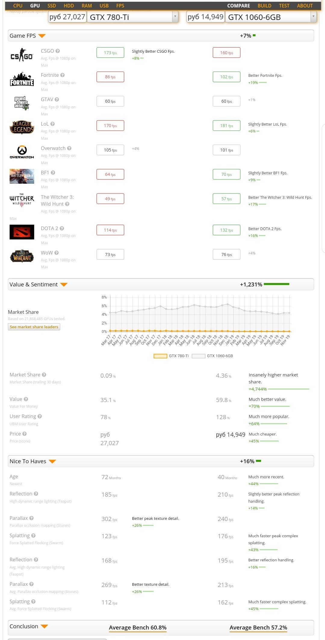The width and height of the screenshot is (325, 640).
Task: Click the руб 14,949 price box at top
Action: [x=206, y=17]
